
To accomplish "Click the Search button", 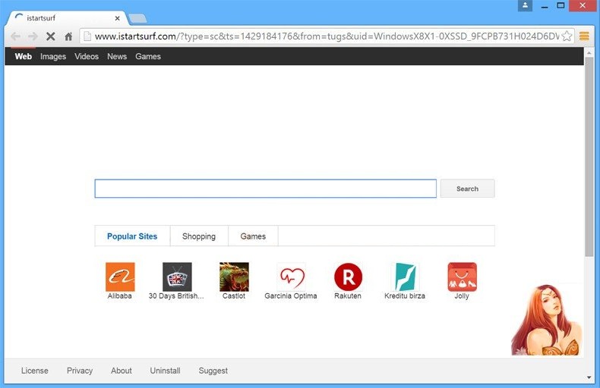I will 467,189.
